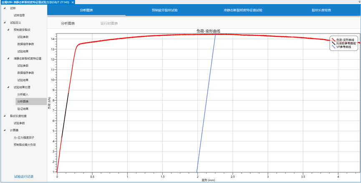The height and width of the screenshot is (183, 361).
Task: Open 试样信息 in the sidebar tree
Action: [19, 15]
